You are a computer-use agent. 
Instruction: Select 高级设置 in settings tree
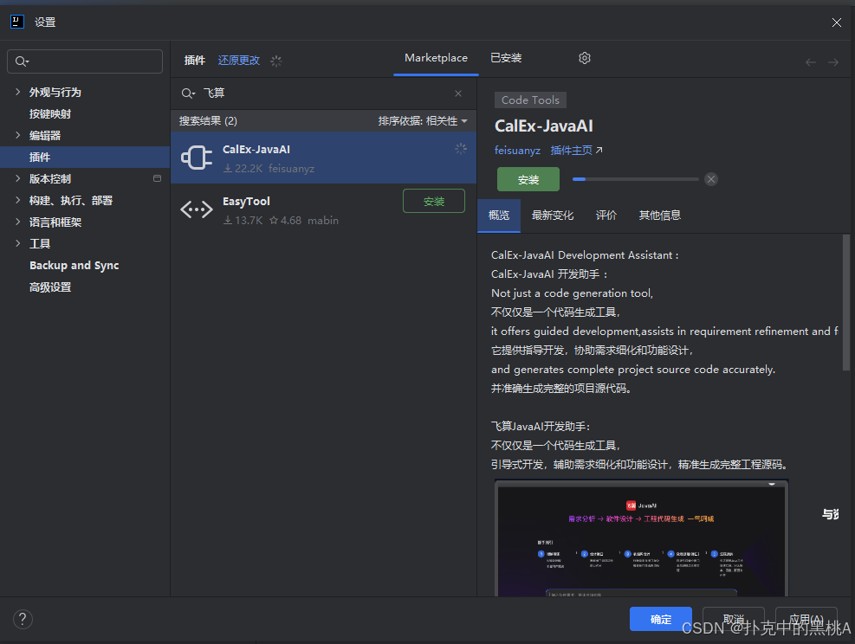[50, 287]
